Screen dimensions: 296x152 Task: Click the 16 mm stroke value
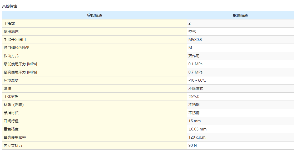click(x=195, y=121)
